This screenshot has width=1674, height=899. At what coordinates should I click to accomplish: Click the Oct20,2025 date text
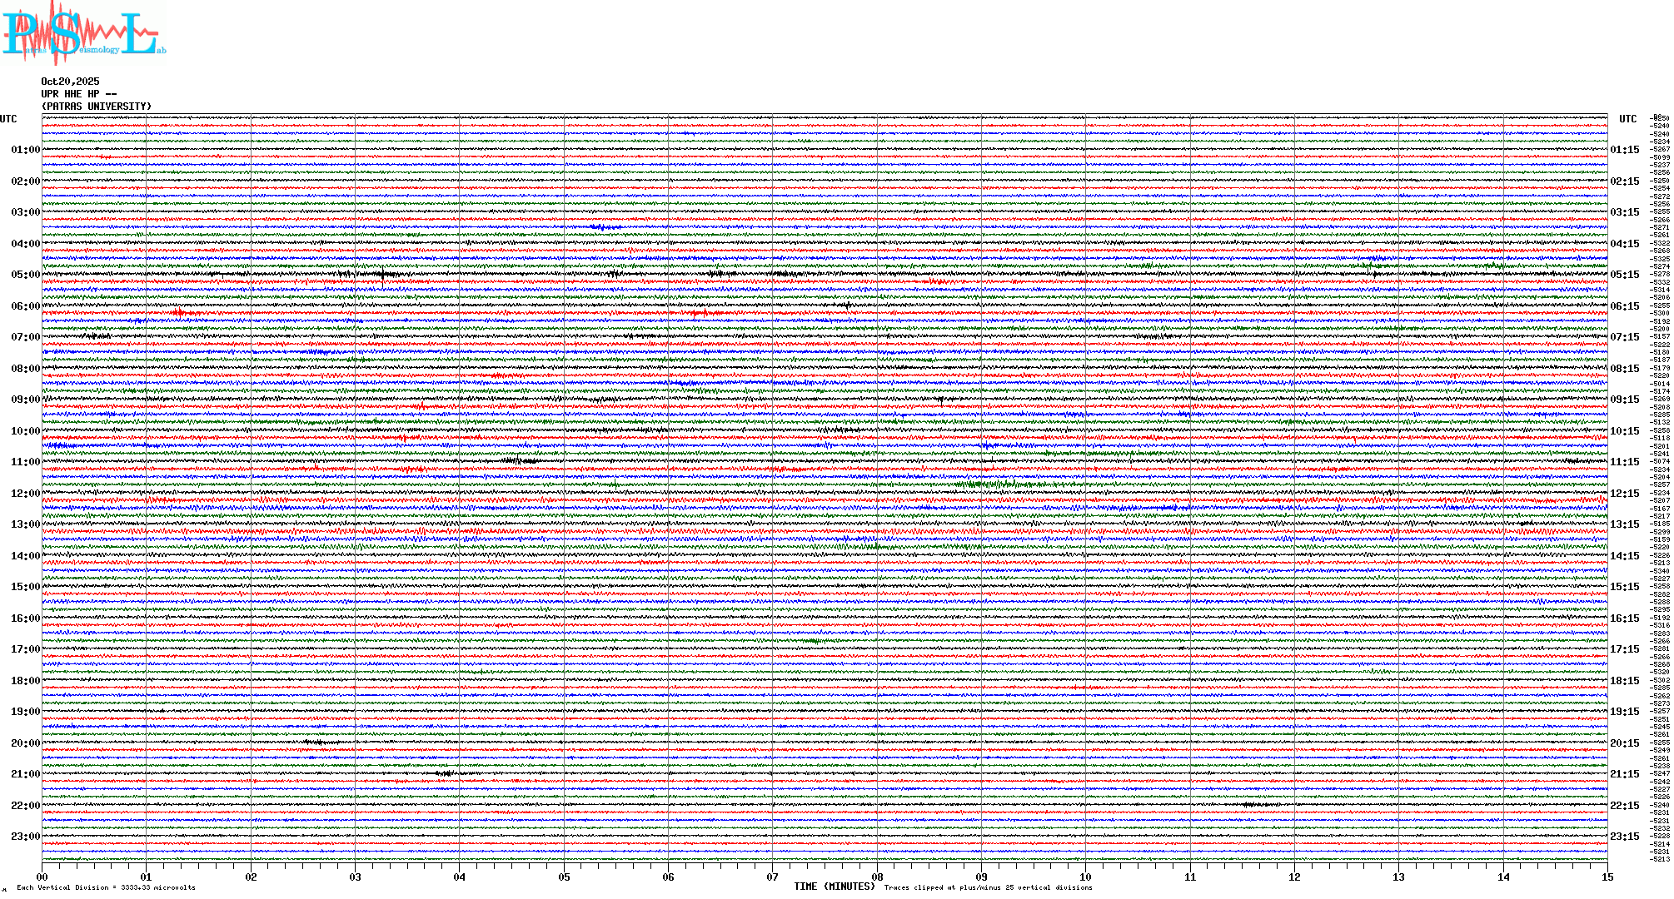pos(70,82)
